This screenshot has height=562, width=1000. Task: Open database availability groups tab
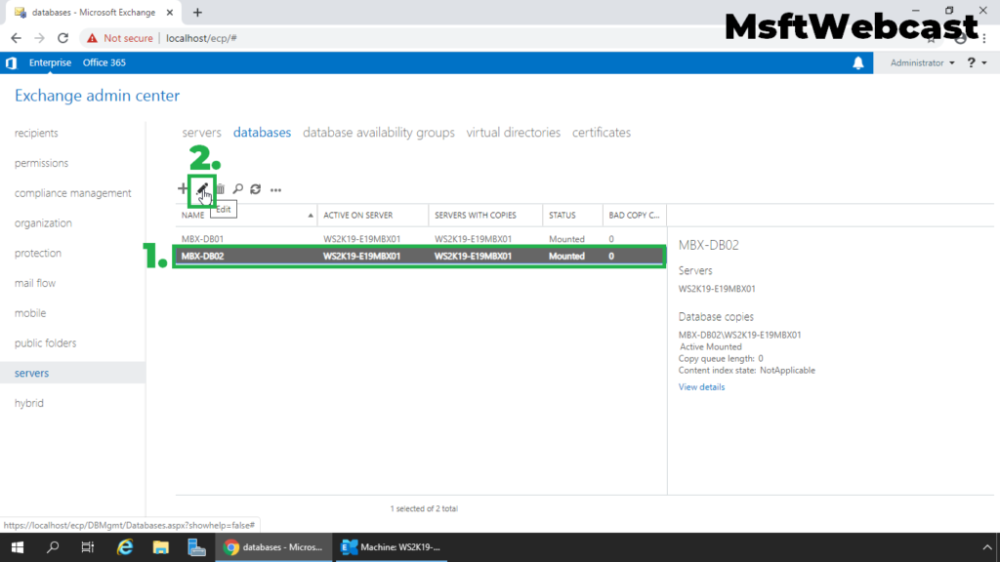tap(379, 133)
